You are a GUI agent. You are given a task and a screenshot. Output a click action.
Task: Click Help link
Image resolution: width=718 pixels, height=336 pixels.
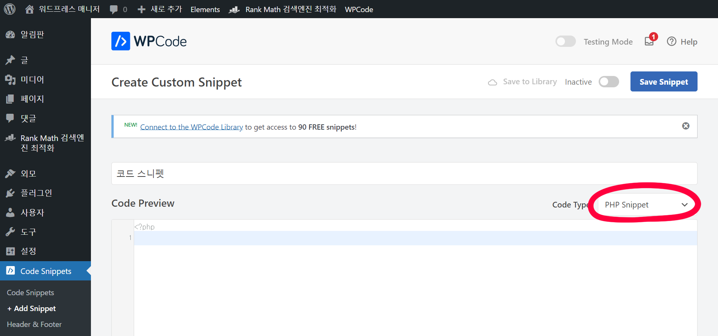tap(689, 42)
